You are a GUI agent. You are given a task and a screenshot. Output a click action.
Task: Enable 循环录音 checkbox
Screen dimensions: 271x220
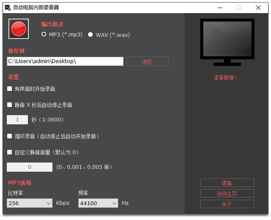[x=10, y=136]
